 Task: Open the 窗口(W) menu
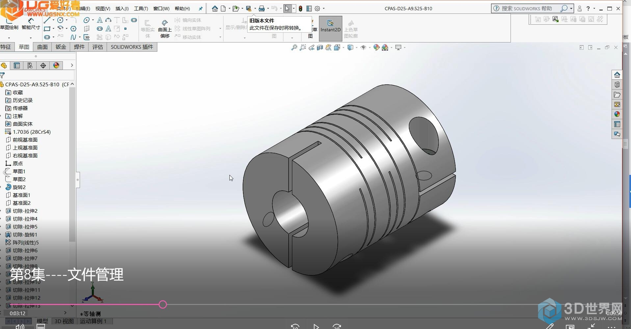click(x=161, y=9)
